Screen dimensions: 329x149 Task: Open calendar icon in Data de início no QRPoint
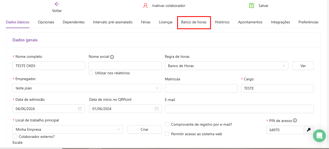click(x=157, y=109)
